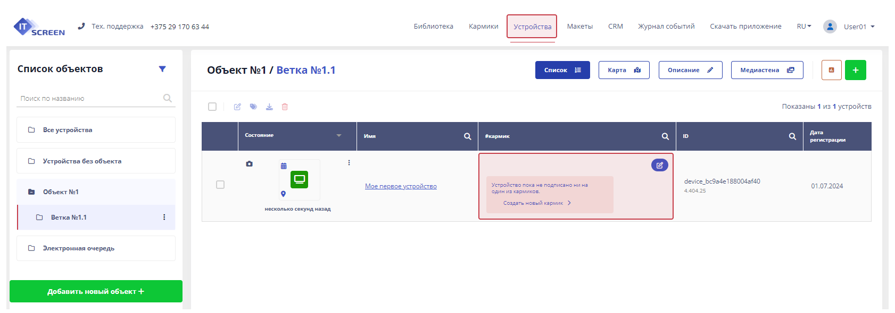Click the calendar schedule icon on device tile
The height and width of the screenshot is (313, 895).
click(284, 166)
